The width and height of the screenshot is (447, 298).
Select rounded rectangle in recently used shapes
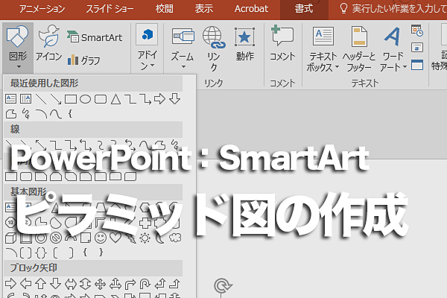pos(101,99)
